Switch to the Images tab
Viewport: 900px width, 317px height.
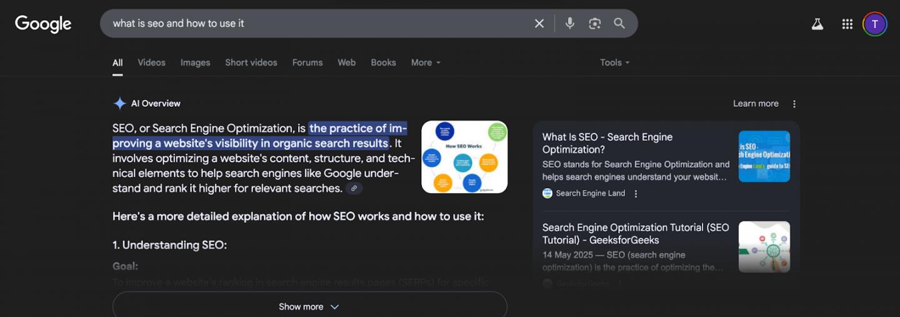pyautogui.click(x=195, y=63)
